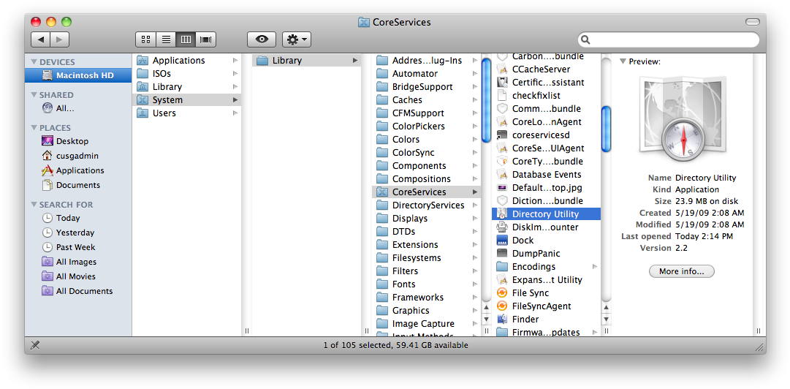Switch to Cover Flow view
The width and height of the screenshot is (790, 389).
[206, 39]
